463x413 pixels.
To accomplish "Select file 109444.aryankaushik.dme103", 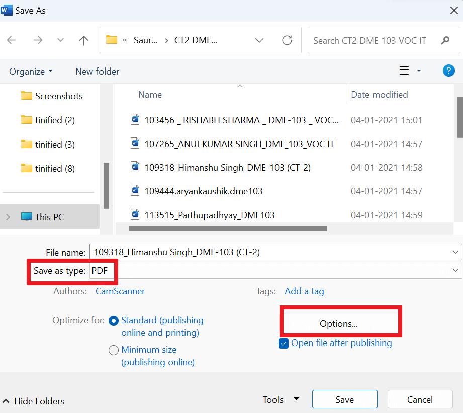I will 204,191.
